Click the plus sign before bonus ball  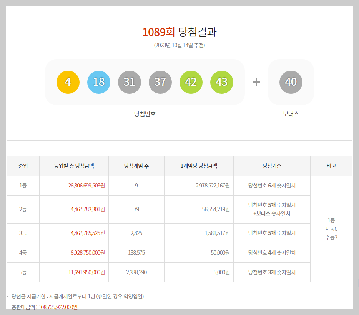click(256, 82)
